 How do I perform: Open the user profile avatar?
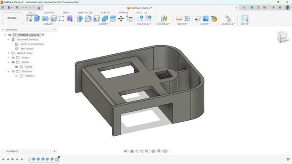[287, 8]
